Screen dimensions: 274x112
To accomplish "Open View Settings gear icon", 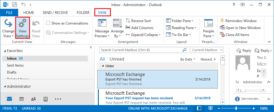I will (22, 23).
